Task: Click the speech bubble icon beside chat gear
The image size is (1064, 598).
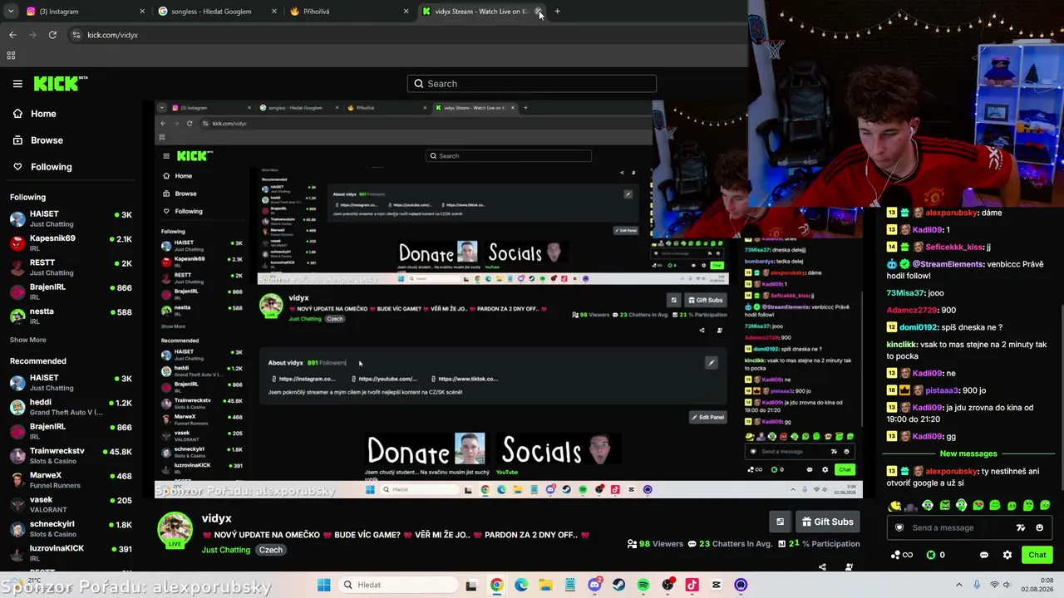Action: pos(984,555)
